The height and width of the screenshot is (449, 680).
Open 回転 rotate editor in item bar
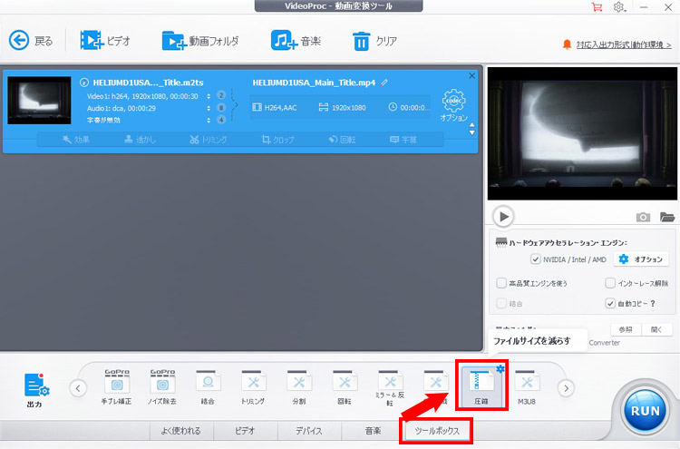tap(342, 140)
